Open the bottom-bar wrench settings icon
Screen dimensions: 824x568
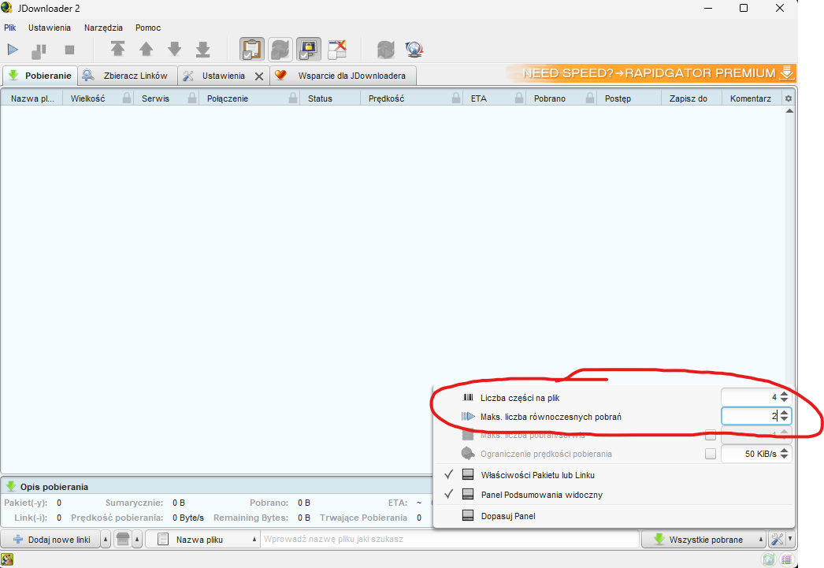tap(777, 539)
